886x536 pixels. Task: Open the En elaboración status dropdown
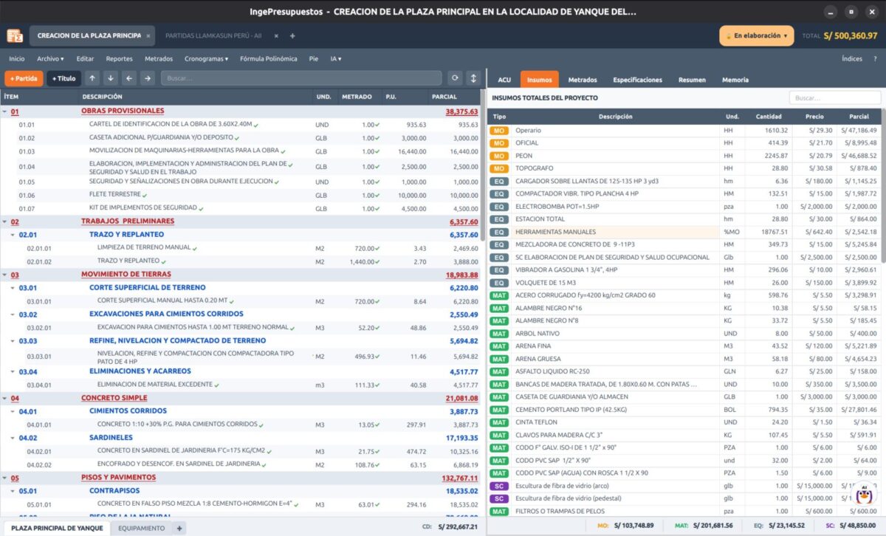pos(757,35)
